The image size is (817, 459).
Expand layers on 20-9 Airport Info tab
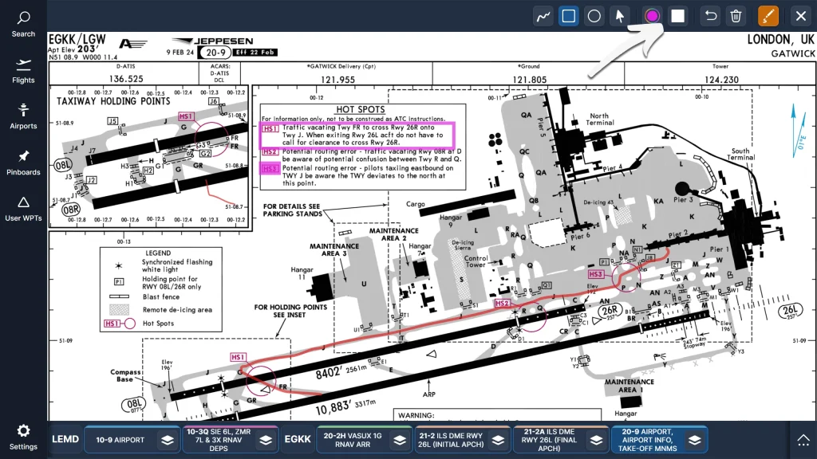[695, 440]
